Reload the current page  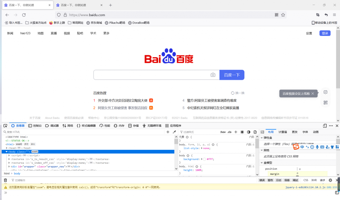click(24, 15)
